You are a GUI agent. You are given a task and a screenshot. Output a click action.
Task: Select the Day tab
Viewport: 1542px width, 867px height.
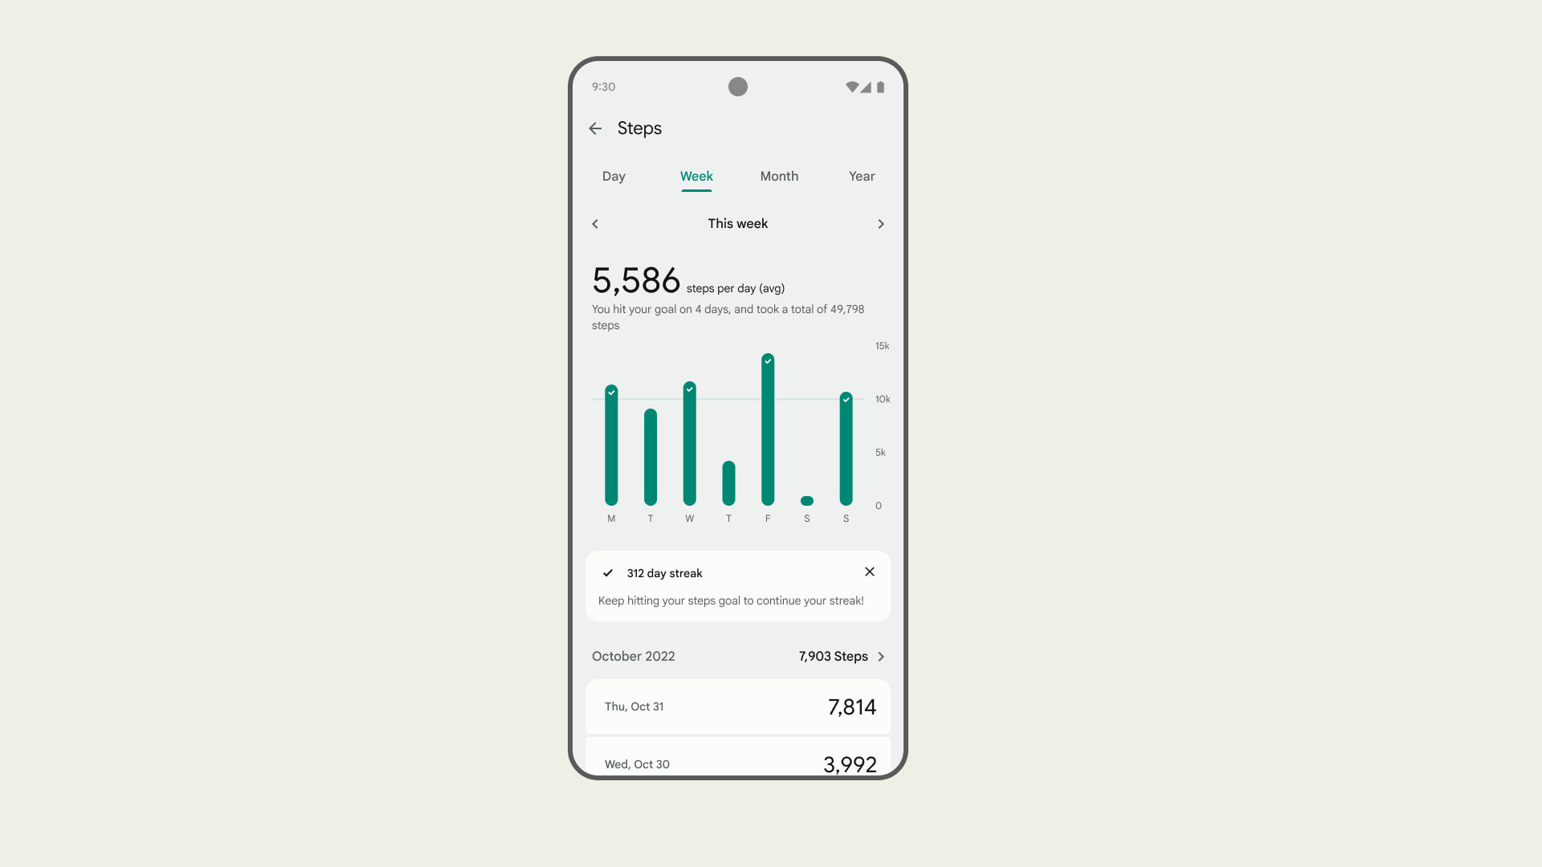click(x=614, y=176)
